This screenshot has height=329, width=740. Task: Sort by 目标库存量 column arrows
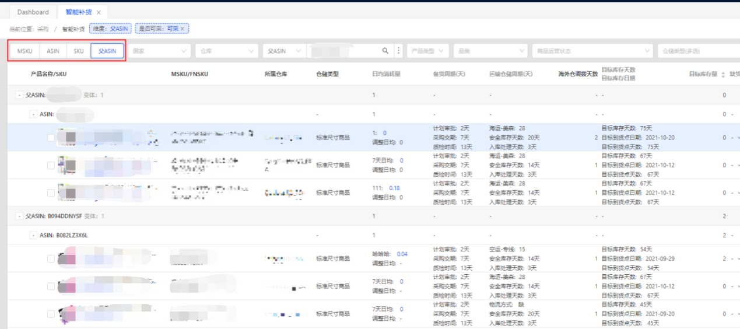(x=723, y=75)
